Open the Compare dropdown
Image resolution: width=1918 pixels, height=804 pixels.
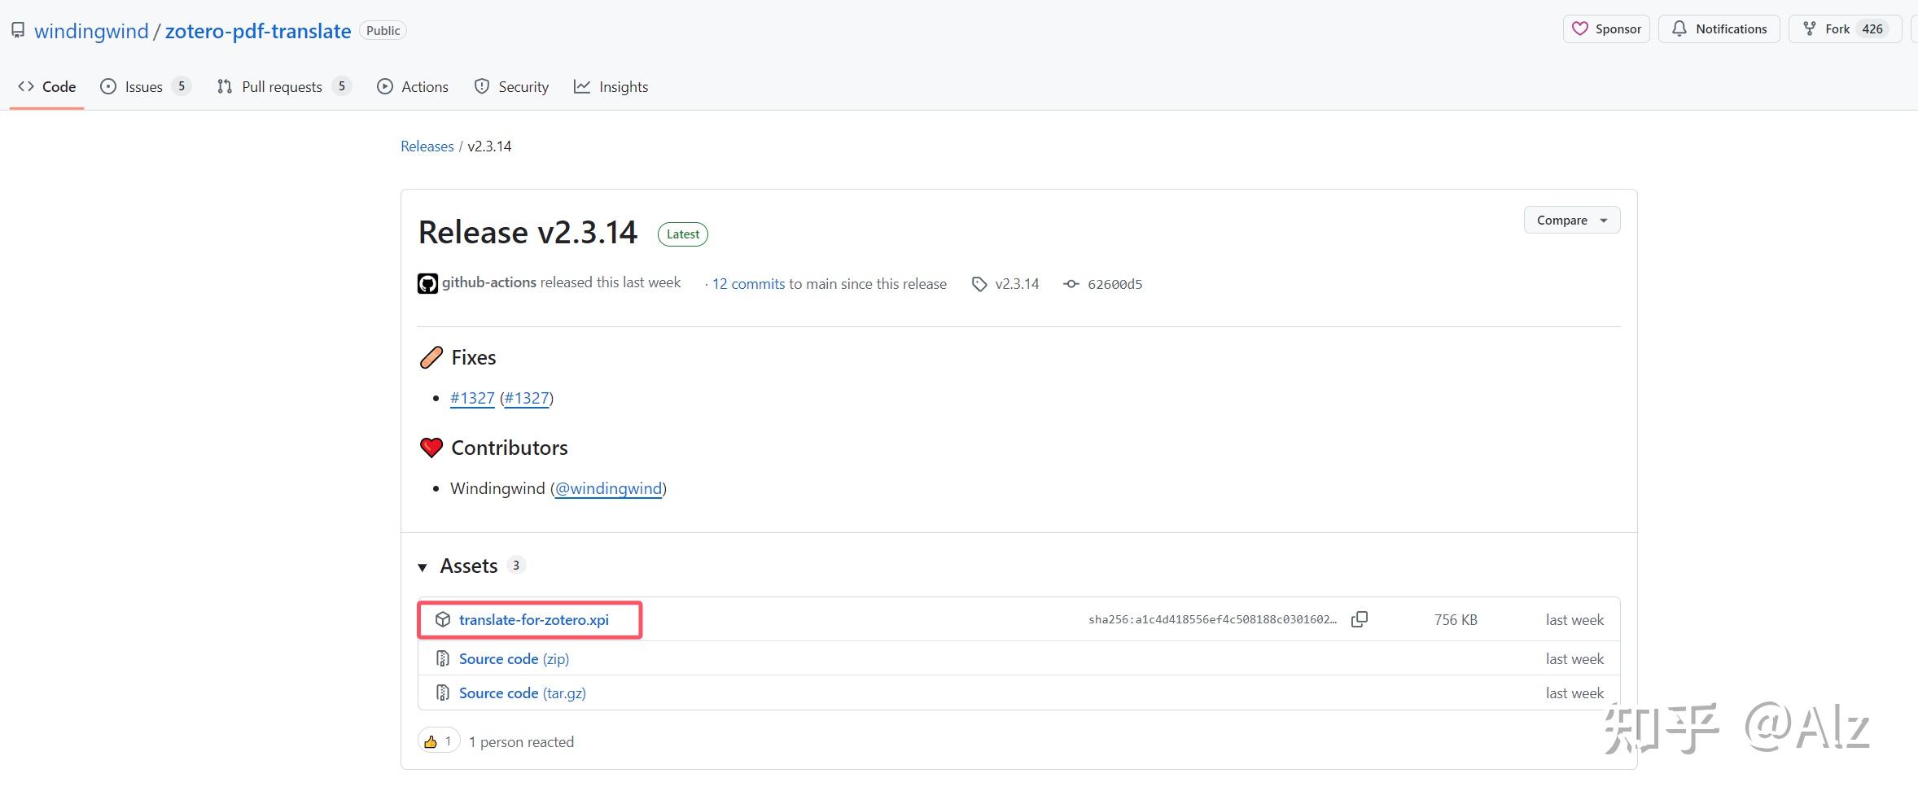pos(1571,221)
